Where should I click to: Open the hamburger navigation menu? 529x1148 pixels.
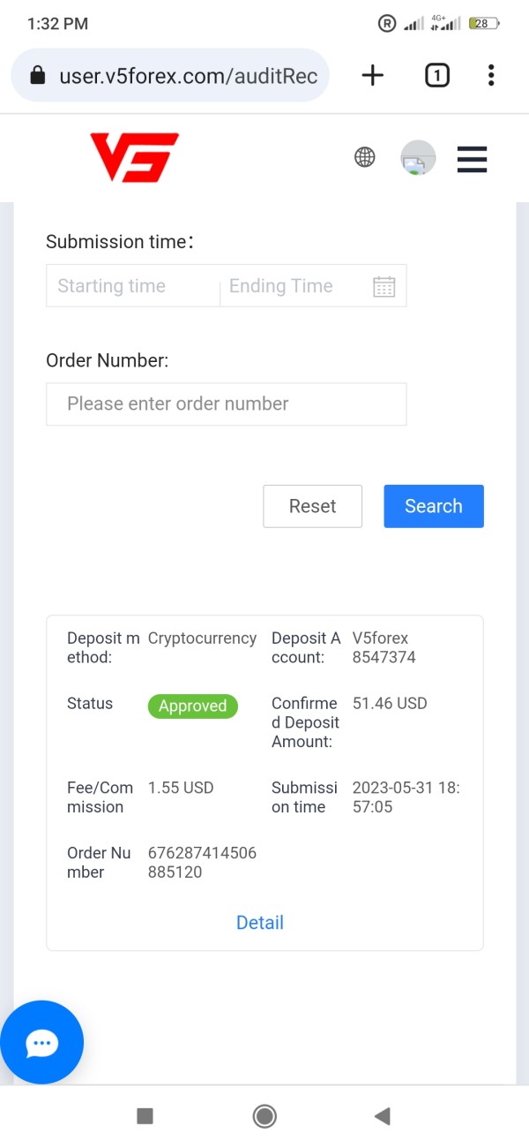[472, 159]
